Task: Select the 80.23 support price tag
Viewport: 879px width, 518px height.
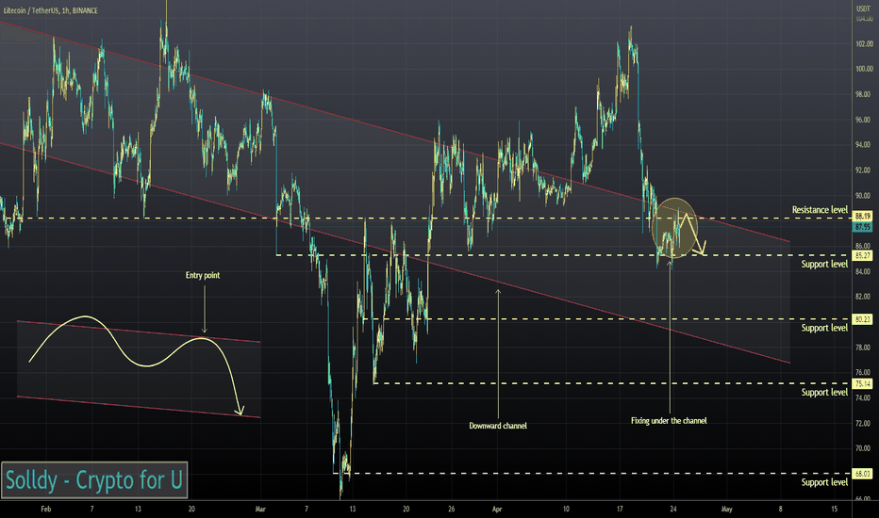Action: click(x=862, y=319)
